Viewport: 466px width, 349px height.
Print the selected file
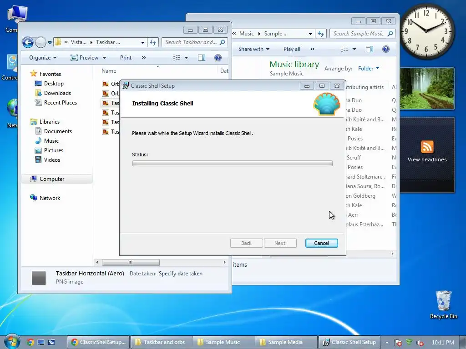tap(126, 58)
